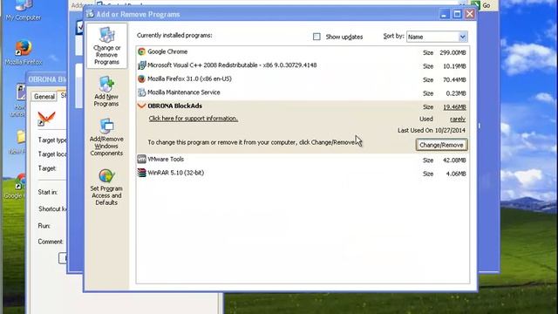Viewport: 558px width, 314px height.
Task: Click the rarely used link
Action: (x=458, y=119)
